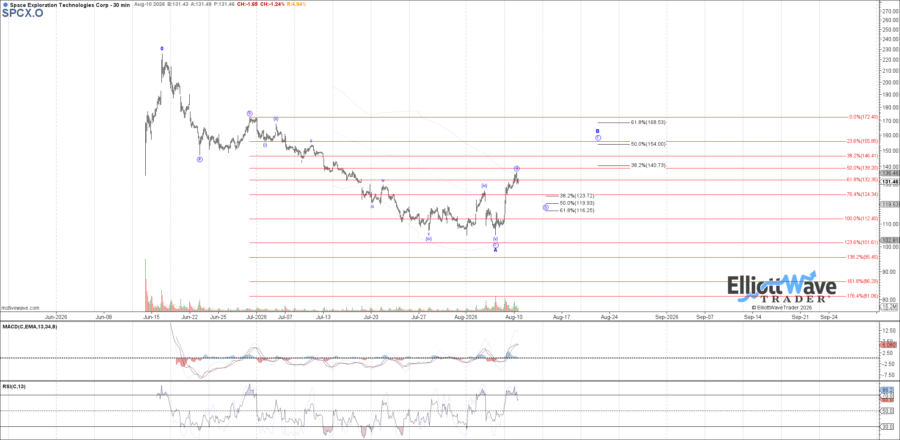Click the Sep-2026 date axis label
The width and height of the screenshot is (900, 440).
pyautogui.click(x=667, y=317)
